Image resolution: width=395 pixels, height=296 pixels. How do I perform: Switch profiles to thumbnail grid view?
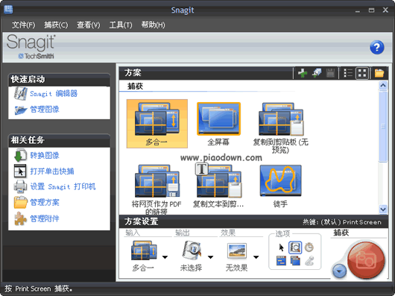[x=362, y=73]
